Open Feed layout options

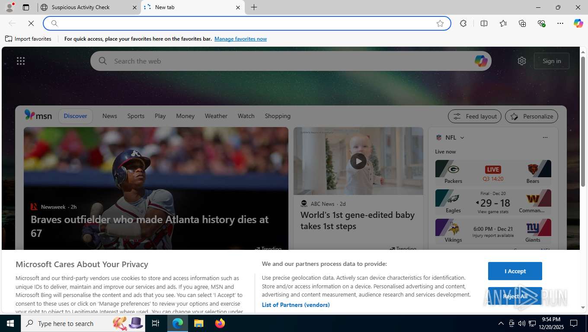[x=475, y=116]
